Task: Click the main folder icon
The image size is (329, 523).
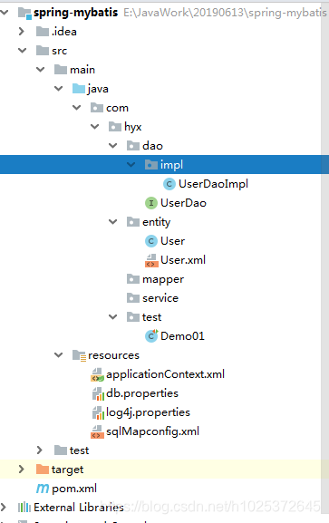Action: (x=61, y=70)
